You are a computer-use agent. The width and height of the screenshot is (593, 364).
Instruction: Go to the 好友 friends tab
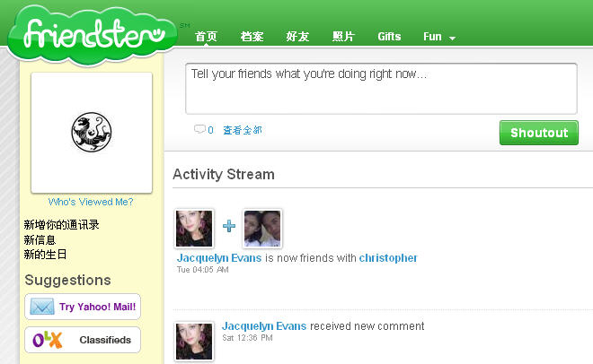click(297, 37)
